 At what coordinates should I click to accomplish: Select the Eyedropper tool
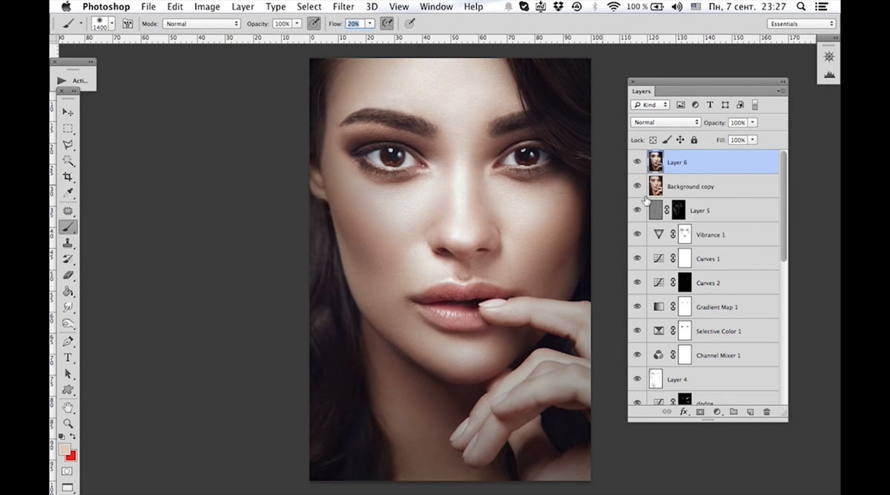[67, 194]
